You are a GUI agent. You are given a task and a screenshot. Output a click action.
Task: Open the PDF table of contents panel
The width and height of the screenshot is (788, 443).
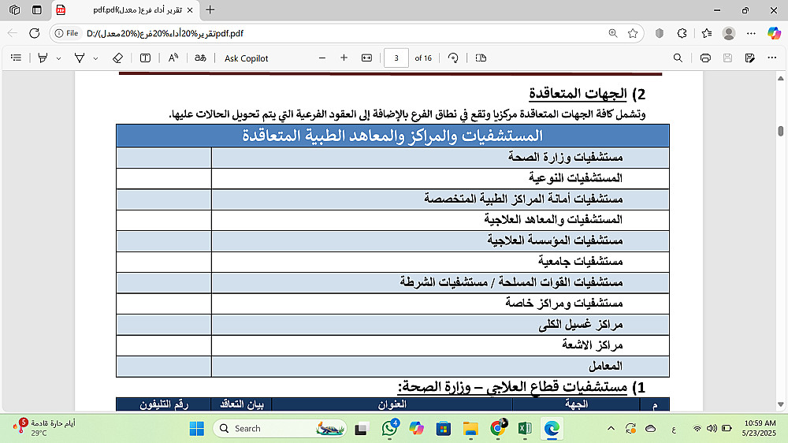coord(16,58)
